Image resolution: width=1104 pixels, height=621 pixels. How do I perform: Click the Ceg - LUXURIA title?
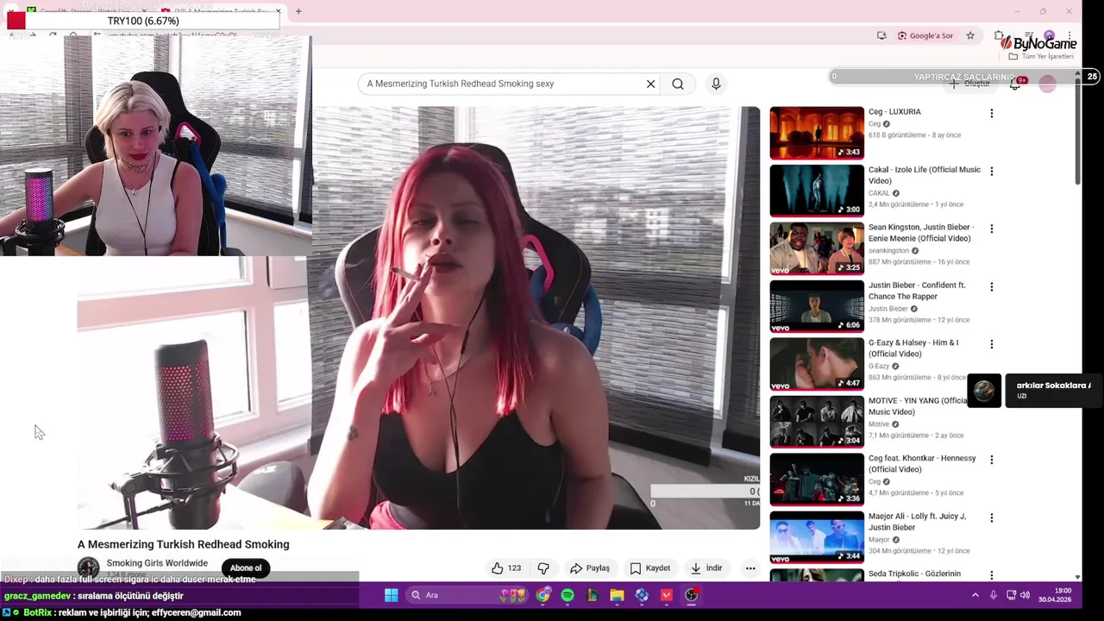(894, 111)
